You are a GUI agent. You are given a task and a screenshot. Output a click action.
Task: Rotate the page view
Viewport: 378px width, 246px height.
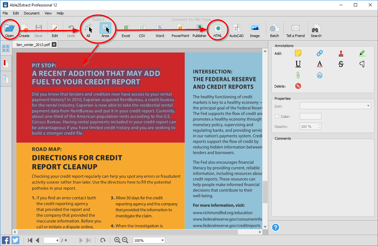103,240
